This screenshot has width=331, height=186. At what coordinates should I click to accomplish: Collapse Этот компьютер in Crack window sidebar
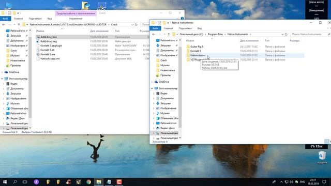pos(2,79)
